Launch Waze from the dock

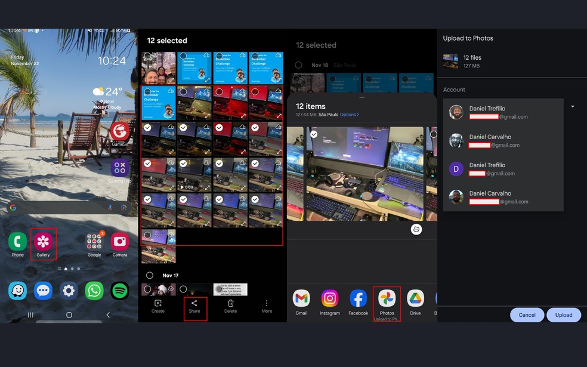(17, 291)
